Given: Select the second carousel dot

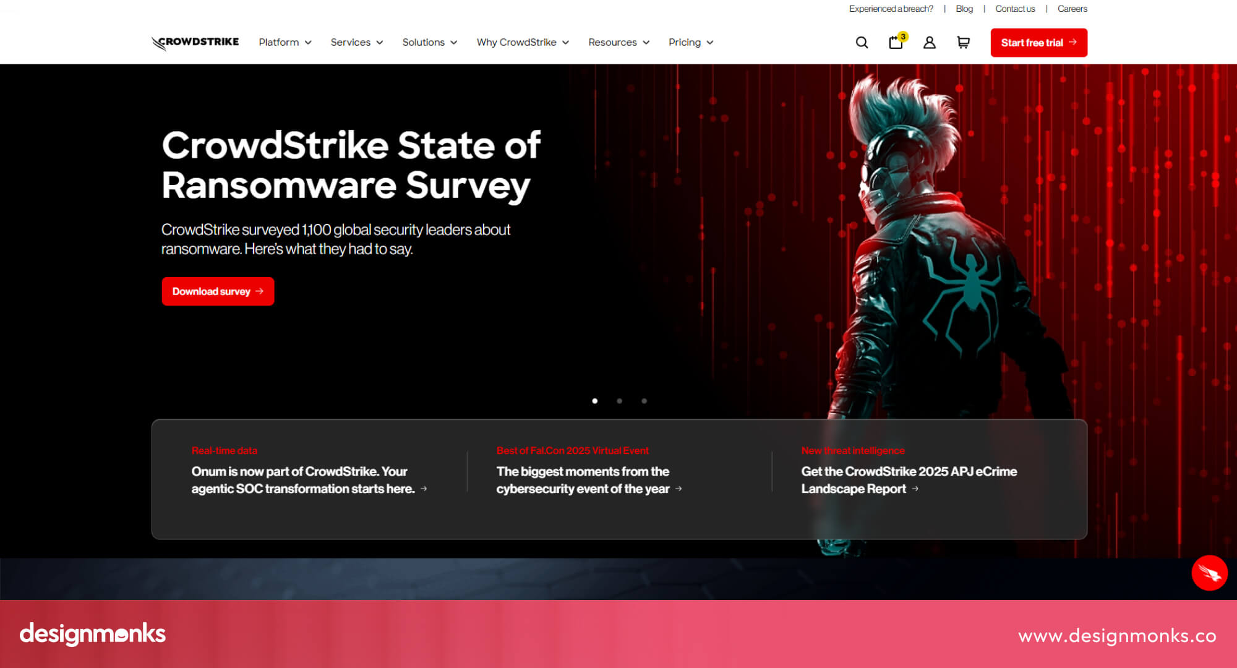Looking at the screenshot, I should click(620, 401).
